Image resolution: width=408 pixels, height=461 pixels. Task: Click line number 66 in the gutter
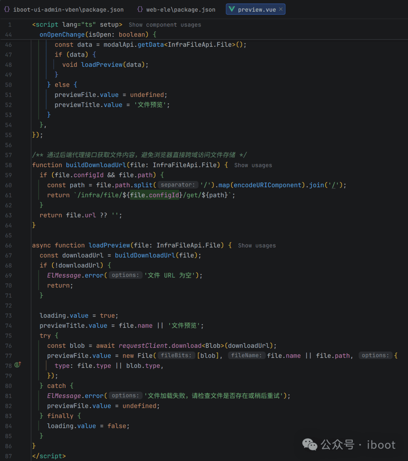click(x=8, y=246)
